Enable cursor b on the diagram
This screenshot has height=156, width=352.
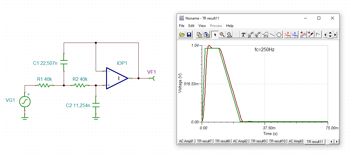pyautogui.click(x=295, y=35)
